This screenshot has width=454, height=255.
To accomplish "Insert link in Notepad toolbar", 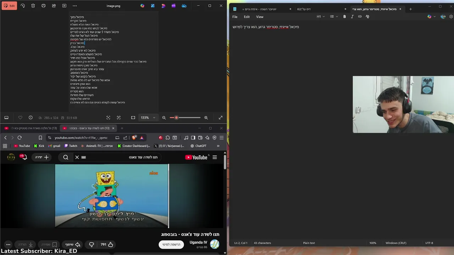I will (x=360, y=17).
